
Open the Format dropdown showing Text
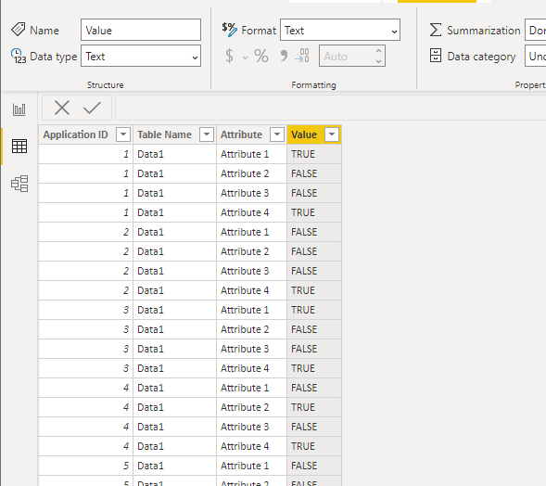point(340,30)
